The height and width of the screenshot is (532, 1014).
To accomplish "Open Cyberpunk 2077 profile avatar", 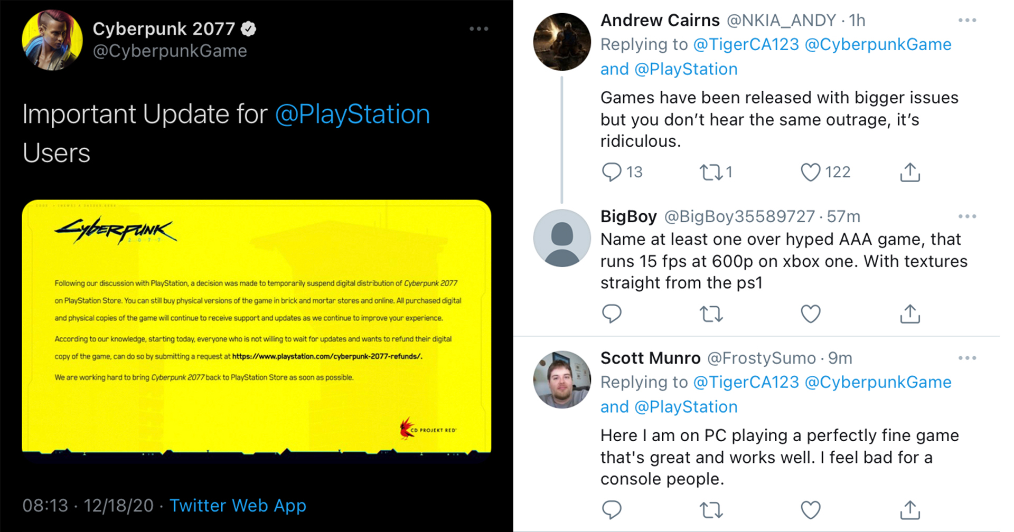I will [x=52, y=40].
